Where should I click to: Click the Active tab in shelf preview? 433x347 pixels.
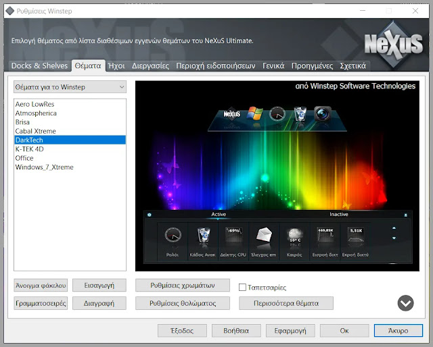click(219, 215)
